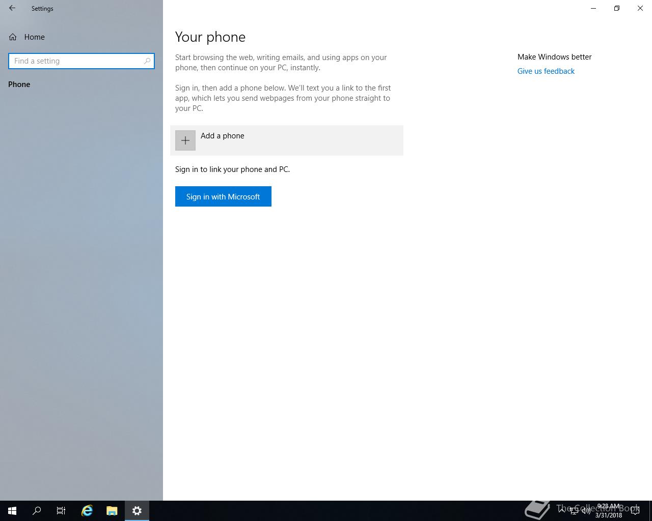Image resolution: width=652 pixels, height=521 pixels.
Task: Go back with the Settings back arrow
Action: tap(12, 8)
